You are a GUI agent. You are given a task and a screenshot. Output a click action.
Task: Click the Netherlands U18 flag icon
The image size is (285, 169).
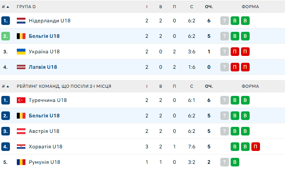point(21,21)
